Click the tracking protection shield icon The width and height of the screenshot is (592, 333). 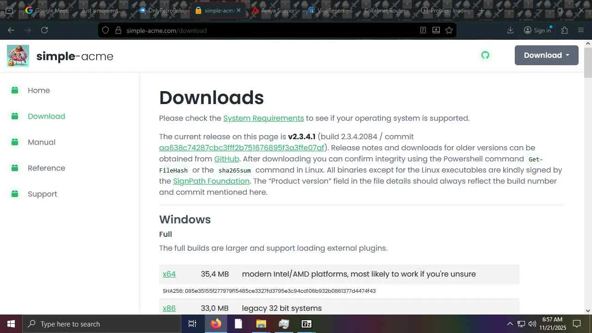(105, 30)
